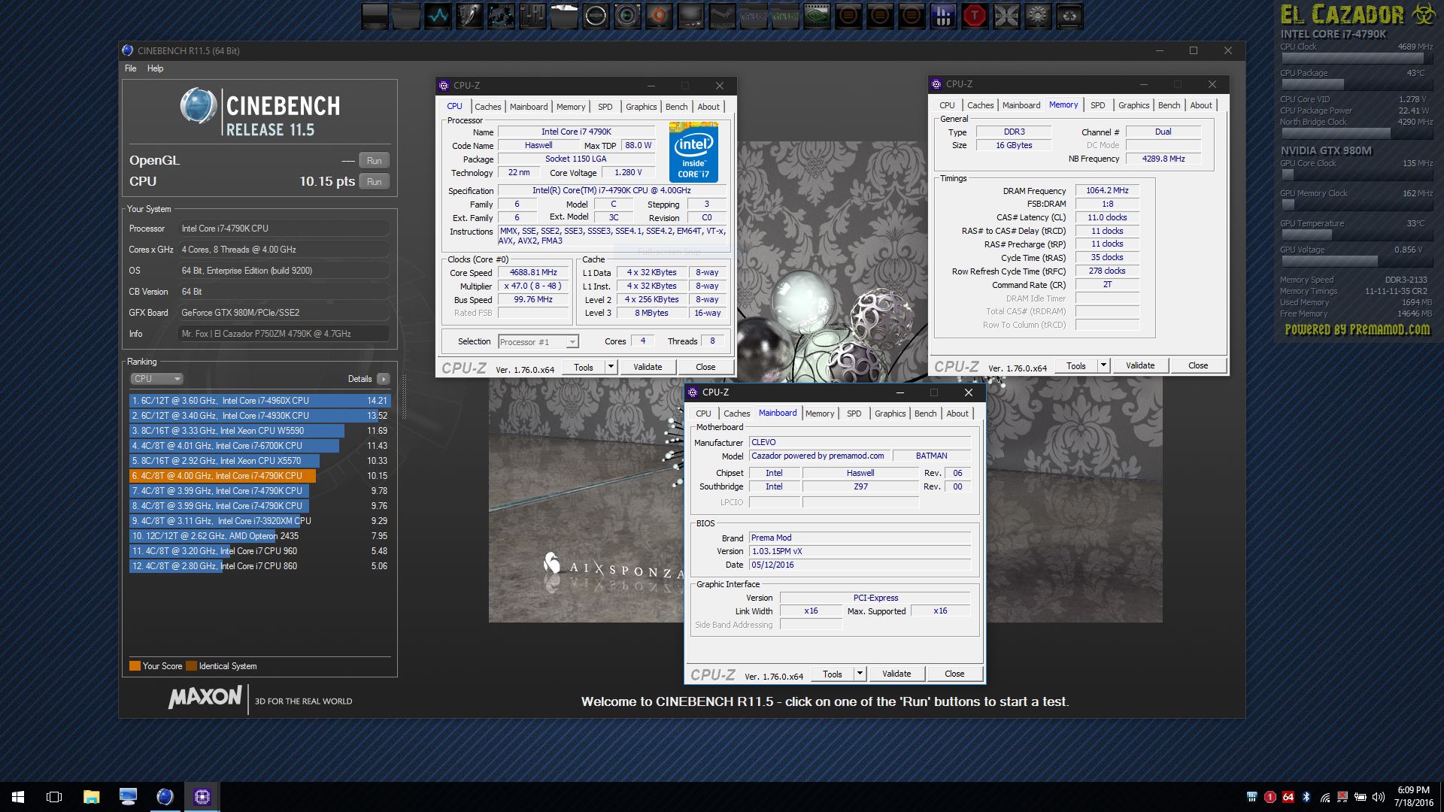Screen dimensions: 1444x812
Task: Open File Explorer from the taskbar
Action: (x=91, y=797)
